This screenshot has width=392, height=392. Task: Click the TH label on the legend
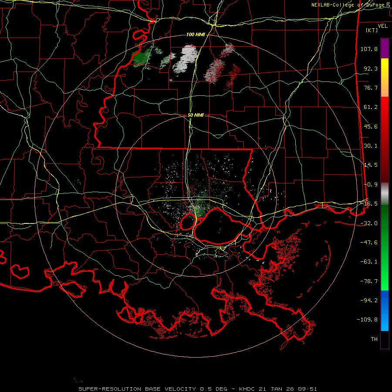pos(374,339)
